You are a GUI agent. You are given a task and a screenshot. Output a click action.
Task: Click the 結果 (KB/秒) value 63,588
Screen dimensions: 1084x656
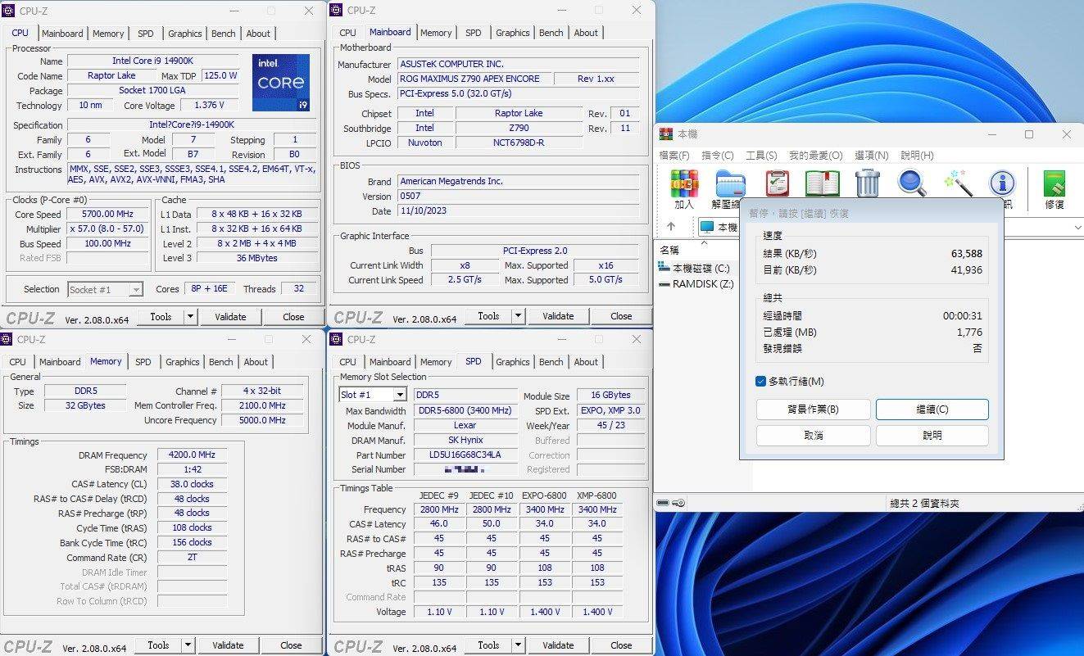click(x=966, y=254)
